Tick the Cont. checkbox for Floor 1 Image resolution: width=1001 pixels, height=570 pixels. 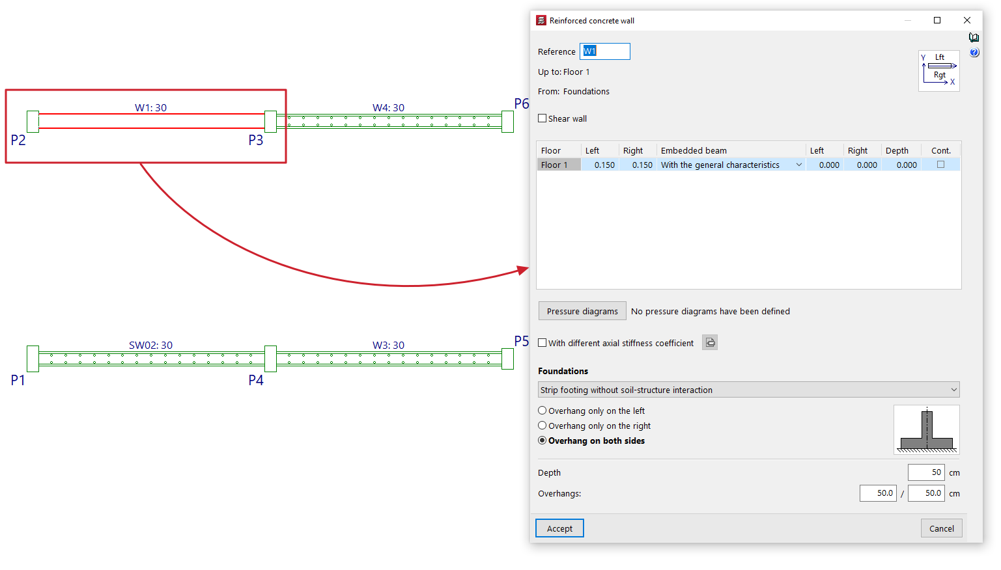(x=940, y=165)
